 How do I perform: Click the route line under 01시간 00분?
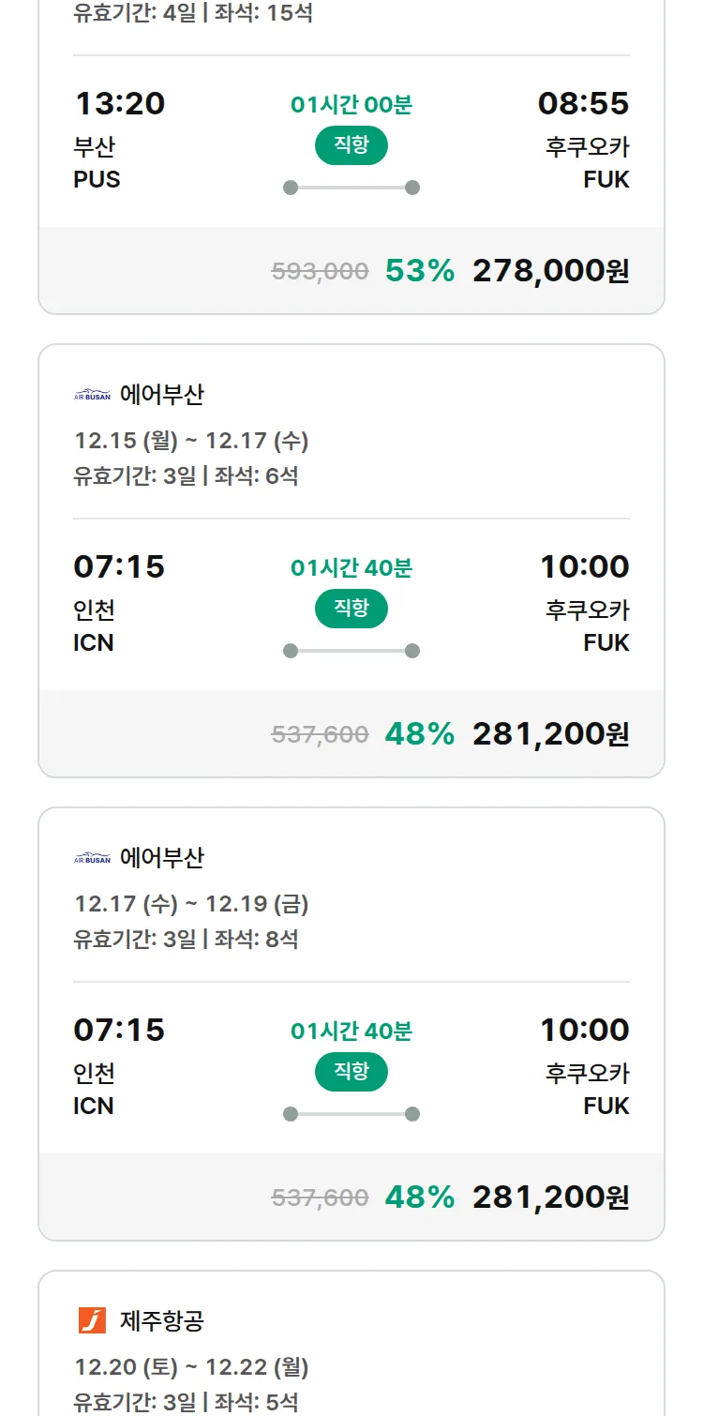pos(351,188)
